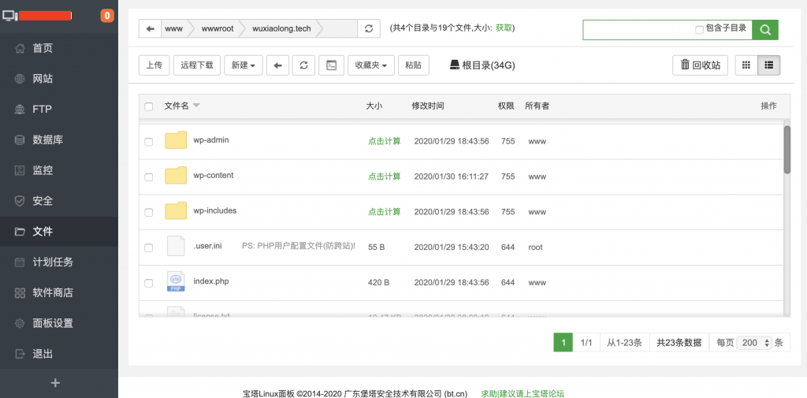Screen dimensions: 807x398
Task: Open 数据库 in the sidebar menu
Action: pos(47,139)
